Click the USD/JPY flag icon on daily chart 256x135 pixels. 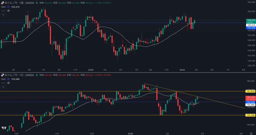pos(2,75)
